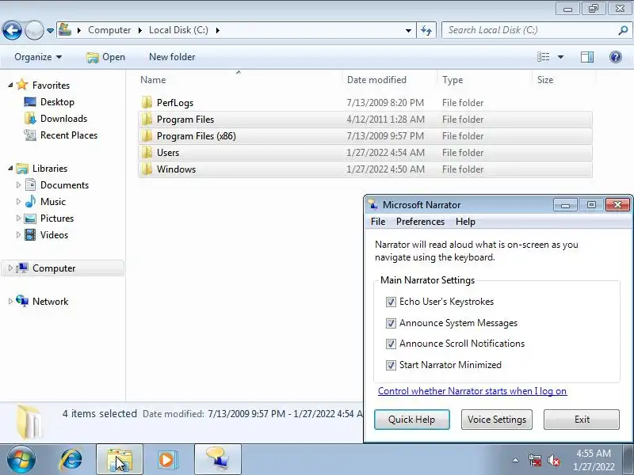Select Desktop in Favorites
This screenshot has width=634, height=475.
point(57,102)
